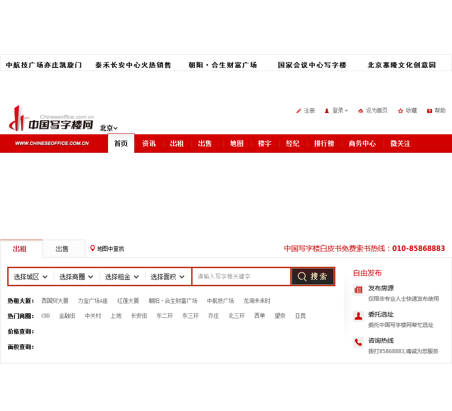452x411 pixels.
Task: Open the 选择城区 dropdown
Action: (x=31, y=277)
